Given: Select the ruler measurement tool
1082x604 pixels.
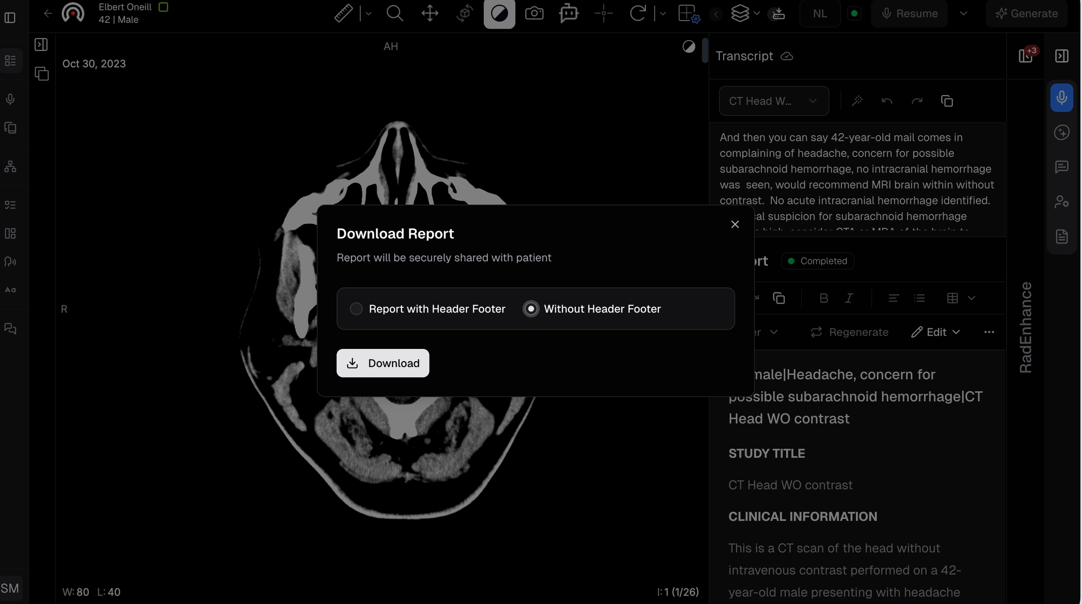Looking at the screenshot, I should click(343, 14).
